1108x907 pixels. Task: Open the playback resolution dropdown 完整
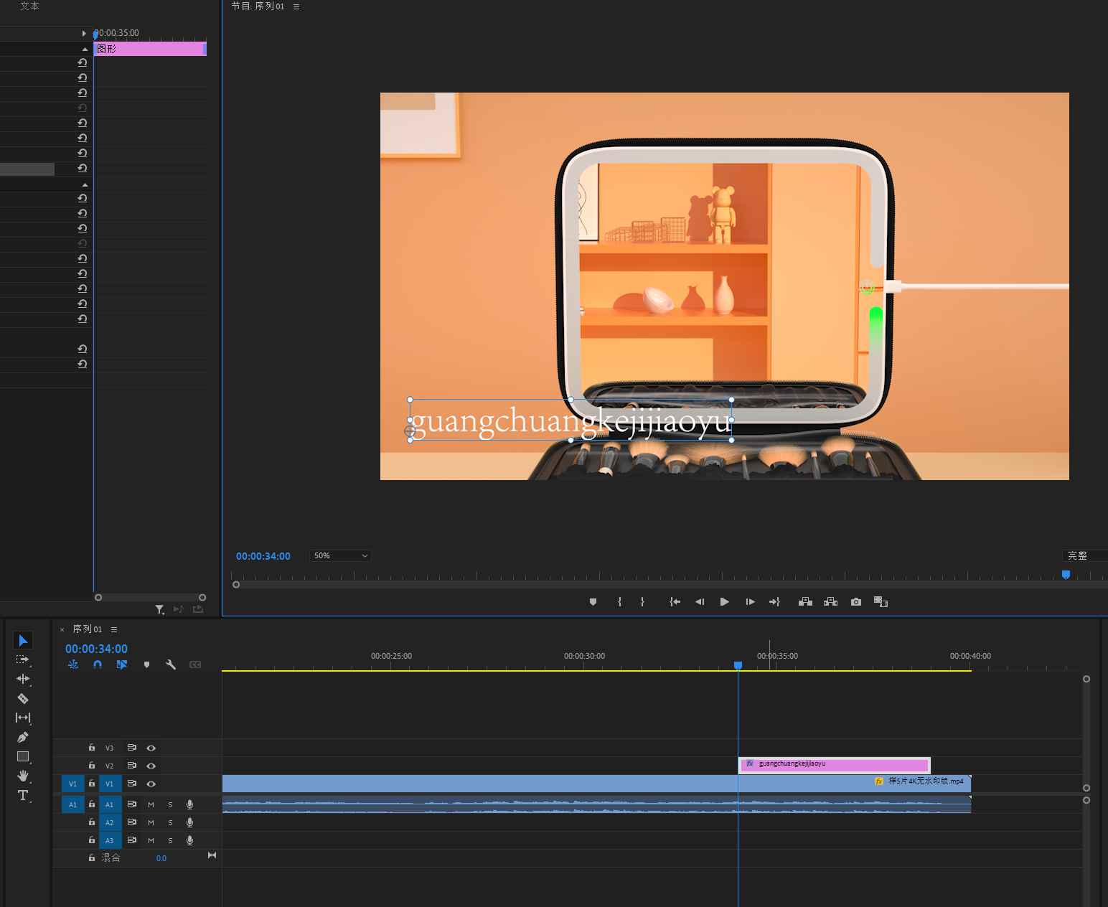1082,555
